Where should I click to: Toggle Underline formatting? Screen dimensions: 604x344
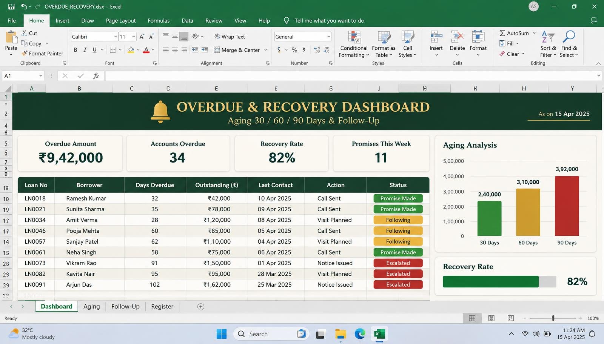click(x=94, y=50)
